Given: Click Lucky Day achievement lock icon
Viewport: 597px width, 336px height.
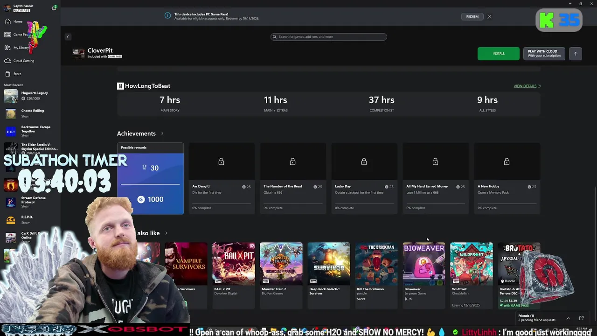Looking at the screenshot, I should click(x=364, y=161).
